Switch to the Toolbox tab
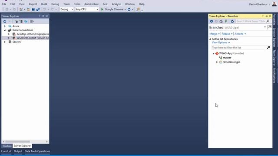 pos(7,146)
